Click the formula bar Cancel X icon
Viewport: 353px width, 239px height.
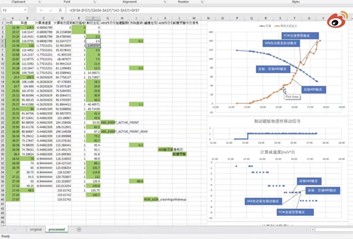click(41, 10)
